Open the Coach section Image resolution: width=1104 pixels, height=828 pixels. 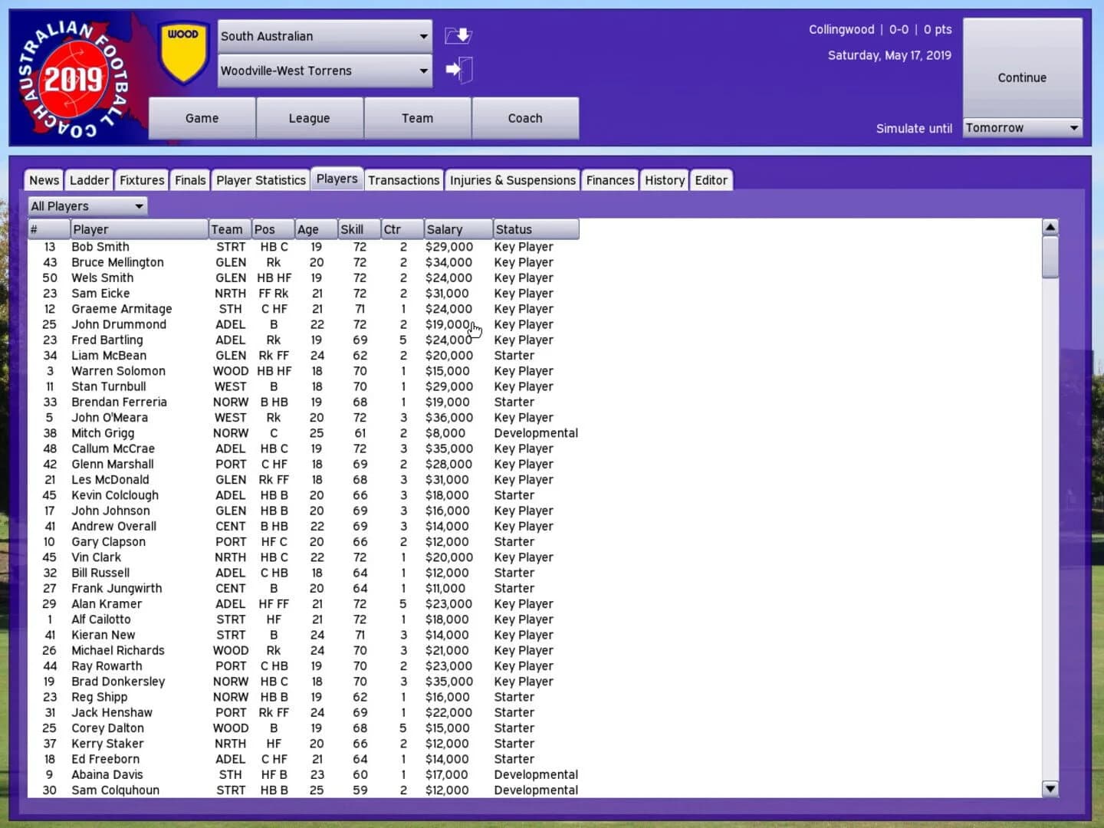(x=524, y=118)
